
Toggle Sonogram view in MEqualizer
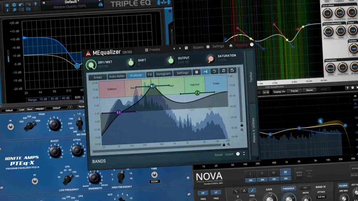(163, 74)
